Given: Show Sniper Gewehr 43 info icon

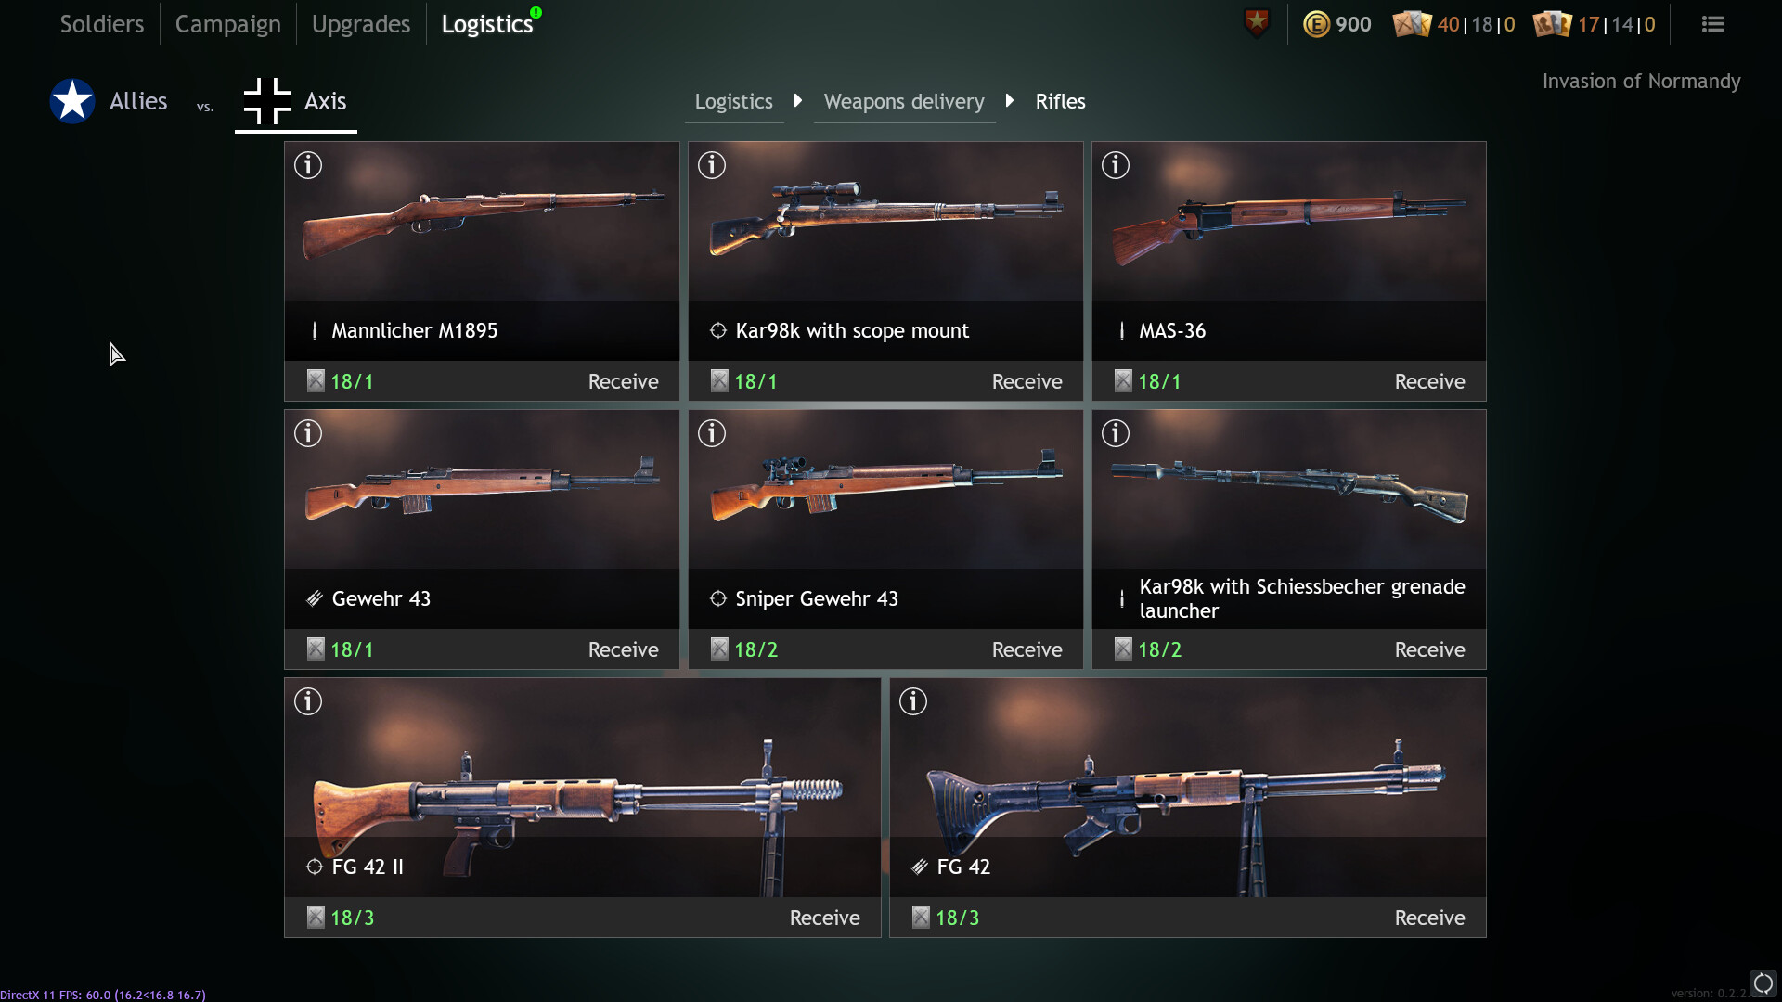Looking at the screenshot, I should 712,433.
